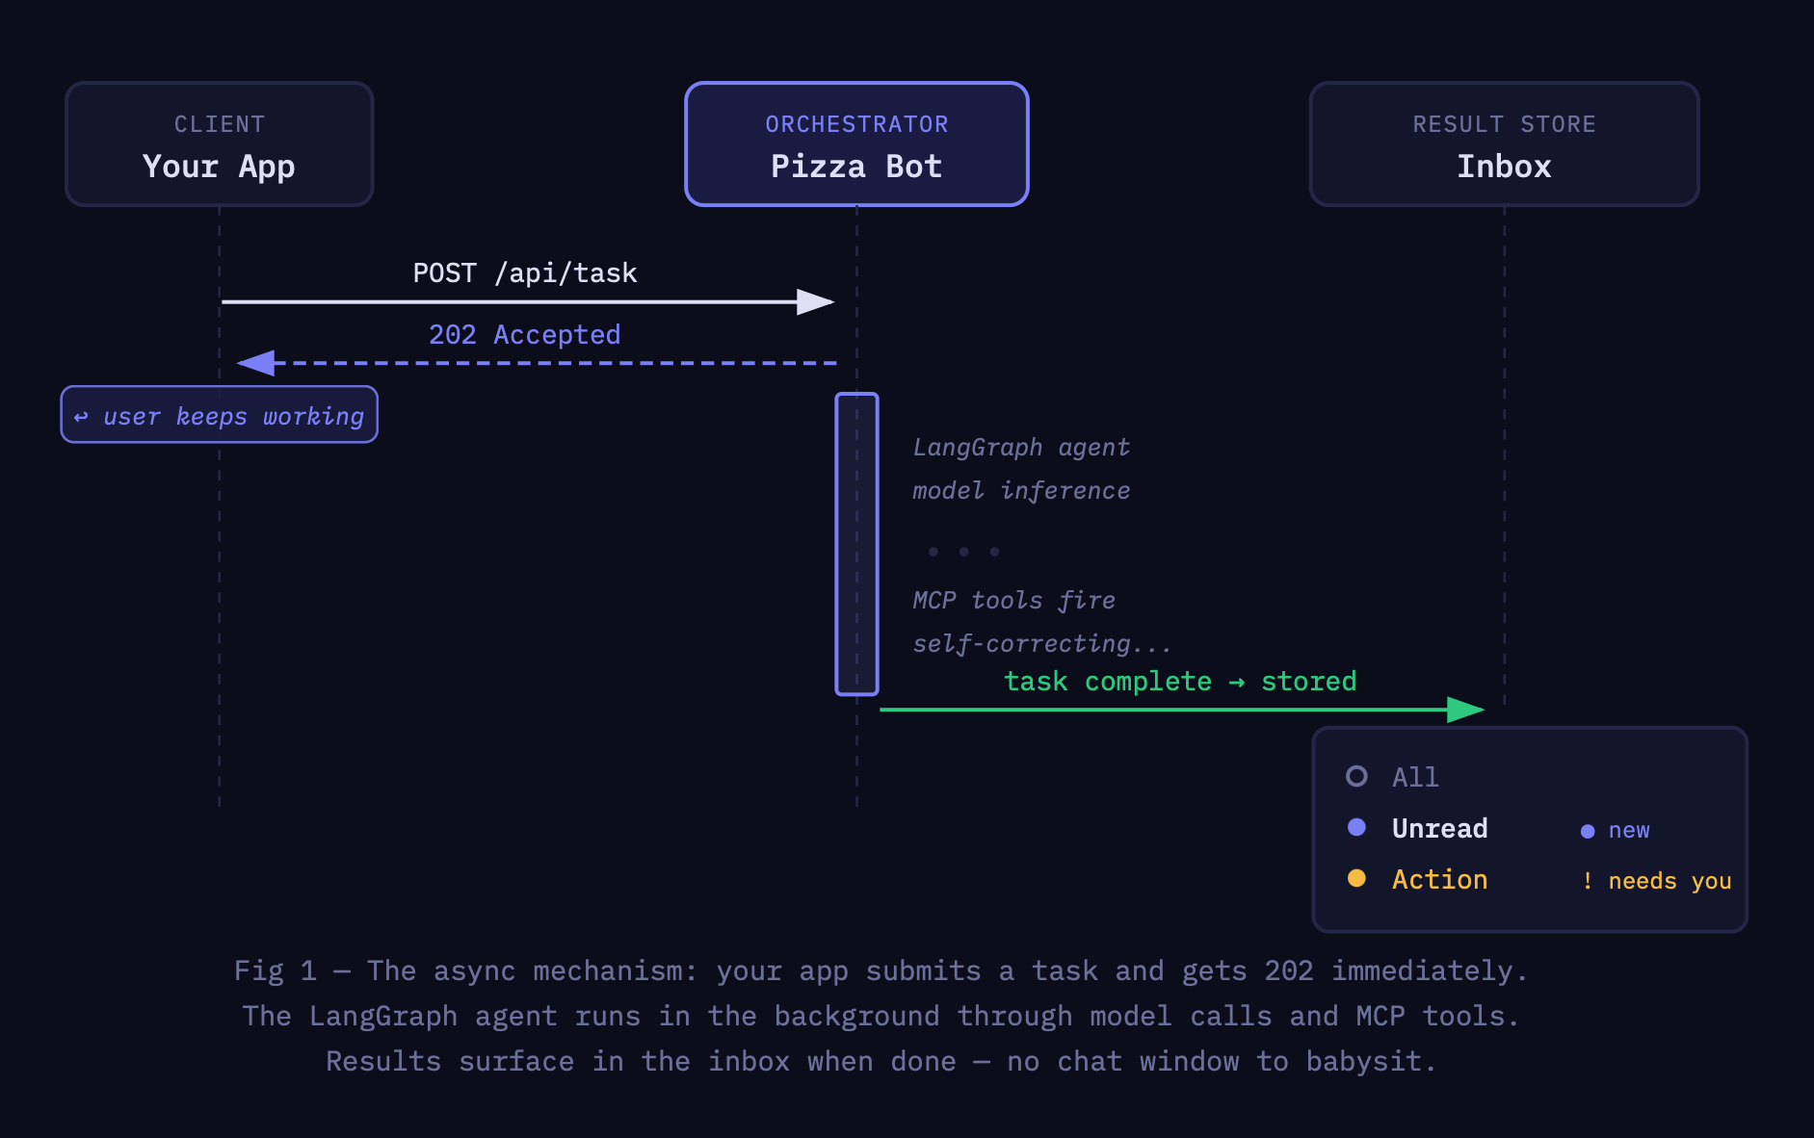Click the green arrowhead pointing to Inbox
The height and width of the screenshot is (1138, 1814).
(1466, 710)
